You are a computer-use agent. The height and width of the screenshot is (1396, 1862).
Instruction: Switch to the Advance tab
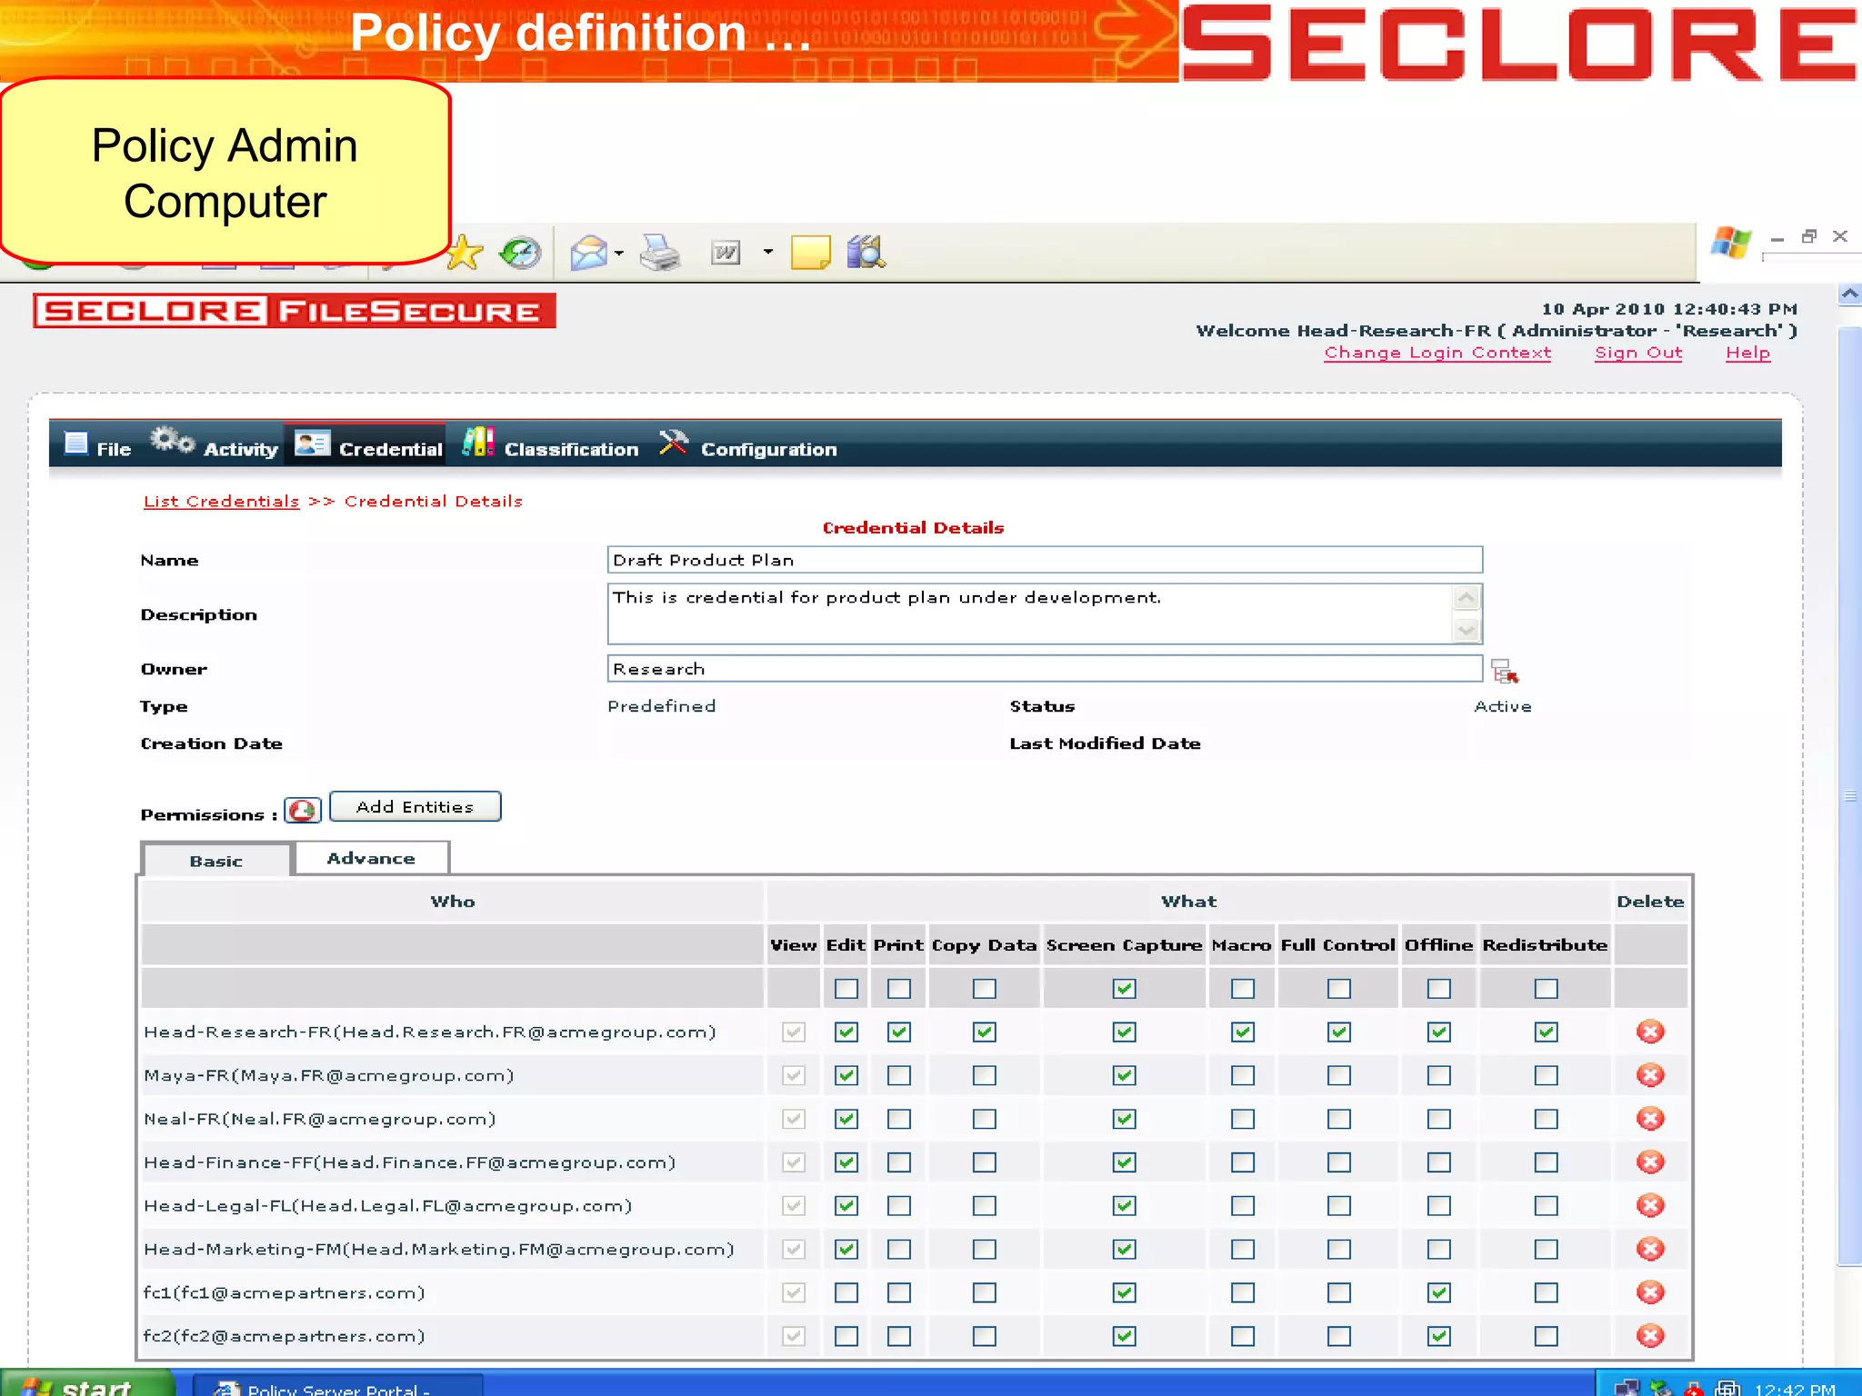(371, 858)
